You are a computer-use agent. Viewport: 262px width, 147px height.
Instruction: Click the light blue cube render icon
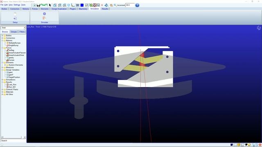pos(69,5)
